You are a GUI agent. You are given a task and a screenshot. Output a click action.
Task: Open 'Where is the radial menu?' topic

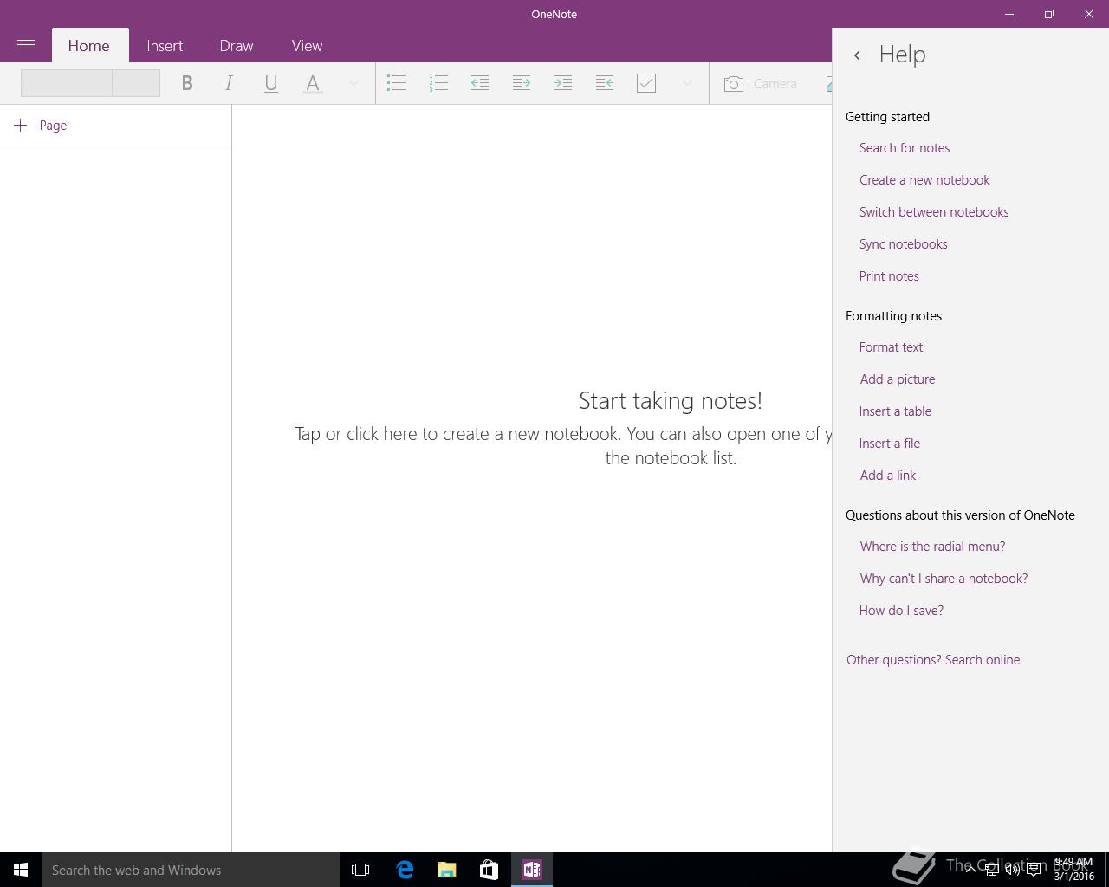coord(932,547)
